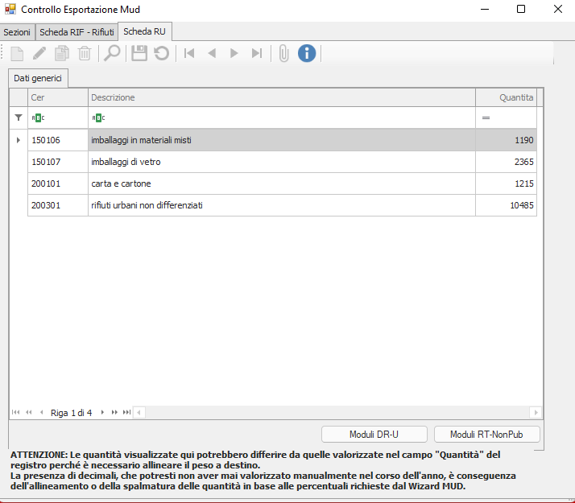
Task: Open the Quantita equals filter operator
Action: coord(486,118)
